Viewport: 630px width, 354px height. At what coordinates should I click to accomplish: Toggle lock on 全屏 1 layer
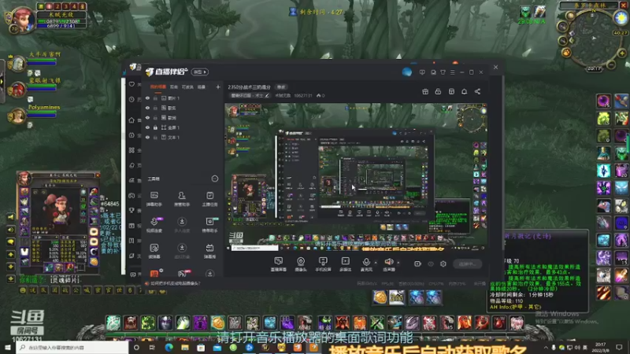tap(155, 127)
